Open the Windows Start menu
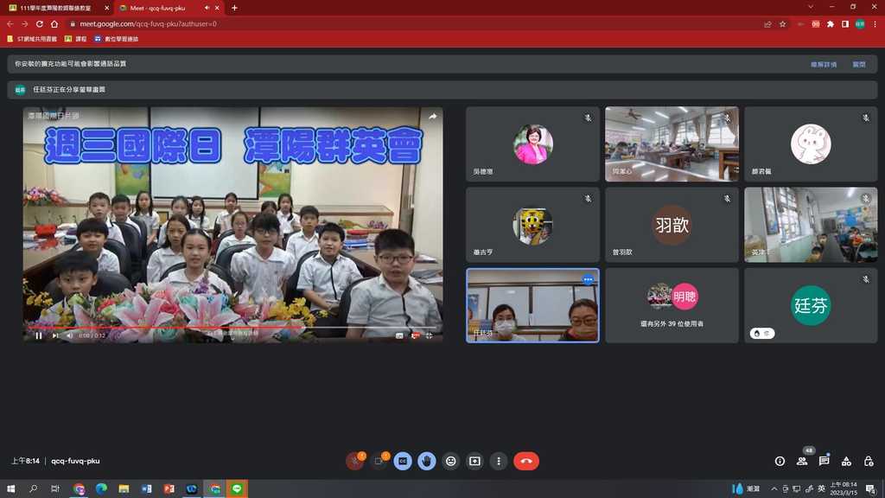 point(10,488)
